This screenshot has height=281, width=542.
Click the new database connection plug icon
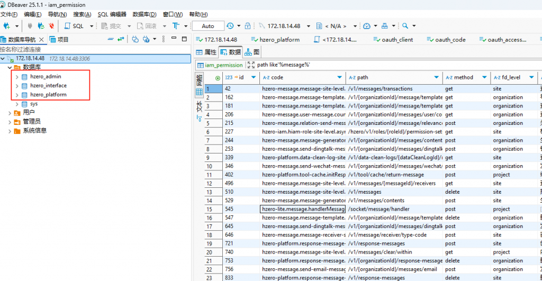[x=7, y=26]
